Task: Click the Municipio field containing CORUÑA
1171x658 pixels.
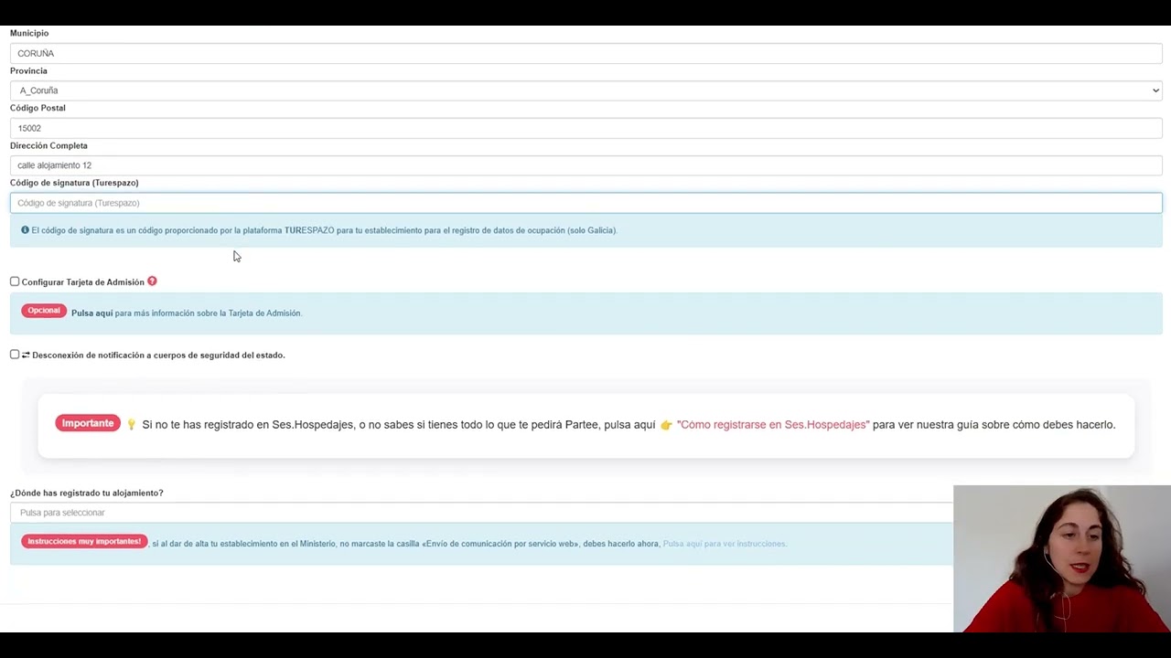Action: point(585,53)
